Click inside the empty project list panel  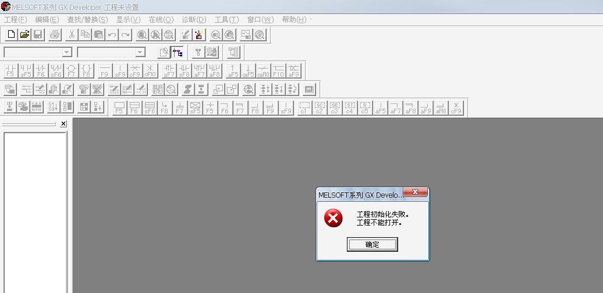tap(35, 209)
